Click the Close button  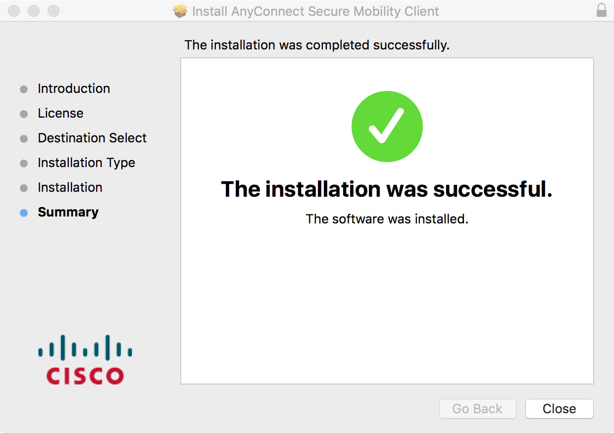point(559,409)
